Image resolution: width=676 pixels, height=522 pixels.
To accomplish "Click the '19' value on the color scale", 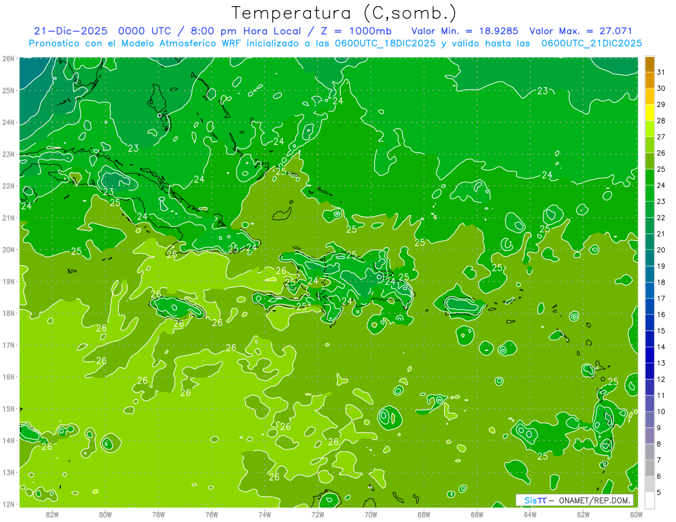I will tap(661, 266).
